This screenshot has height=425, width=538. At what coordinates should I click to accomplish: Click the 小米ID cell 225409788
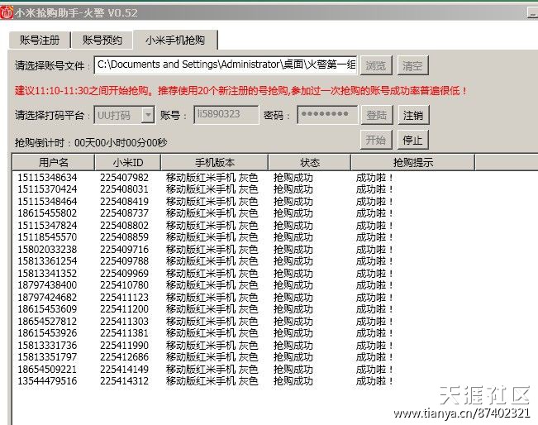coord(125,261)
